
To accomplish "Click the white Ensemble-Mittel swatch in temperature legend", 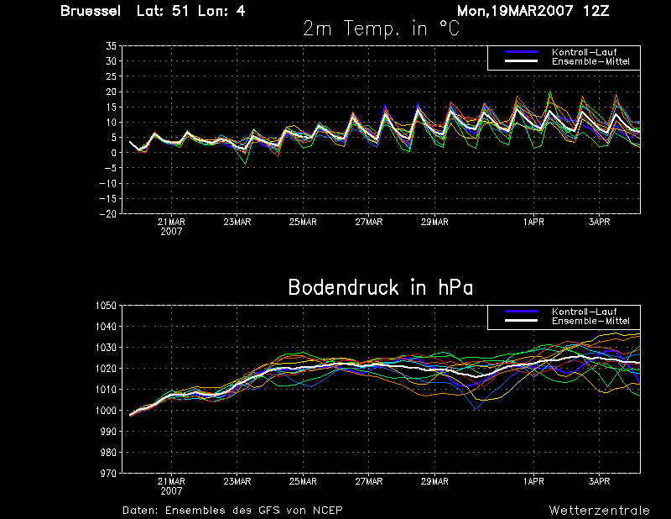I will [x=521, y=61].
